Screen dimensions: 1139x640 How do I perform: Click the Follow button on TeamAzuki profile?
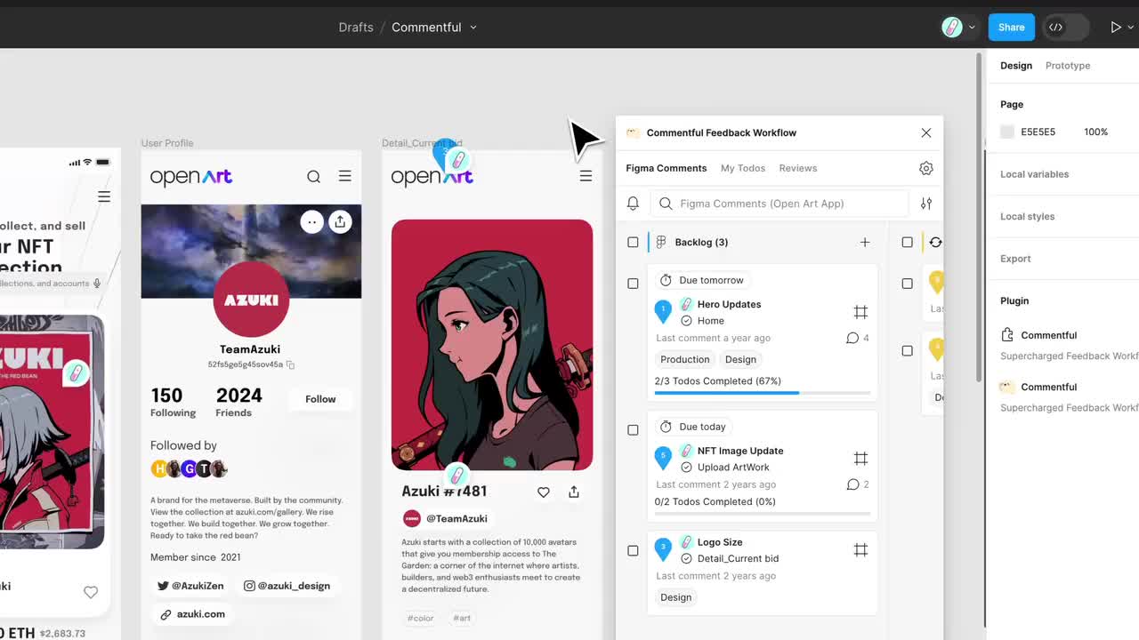coord(320,399)
